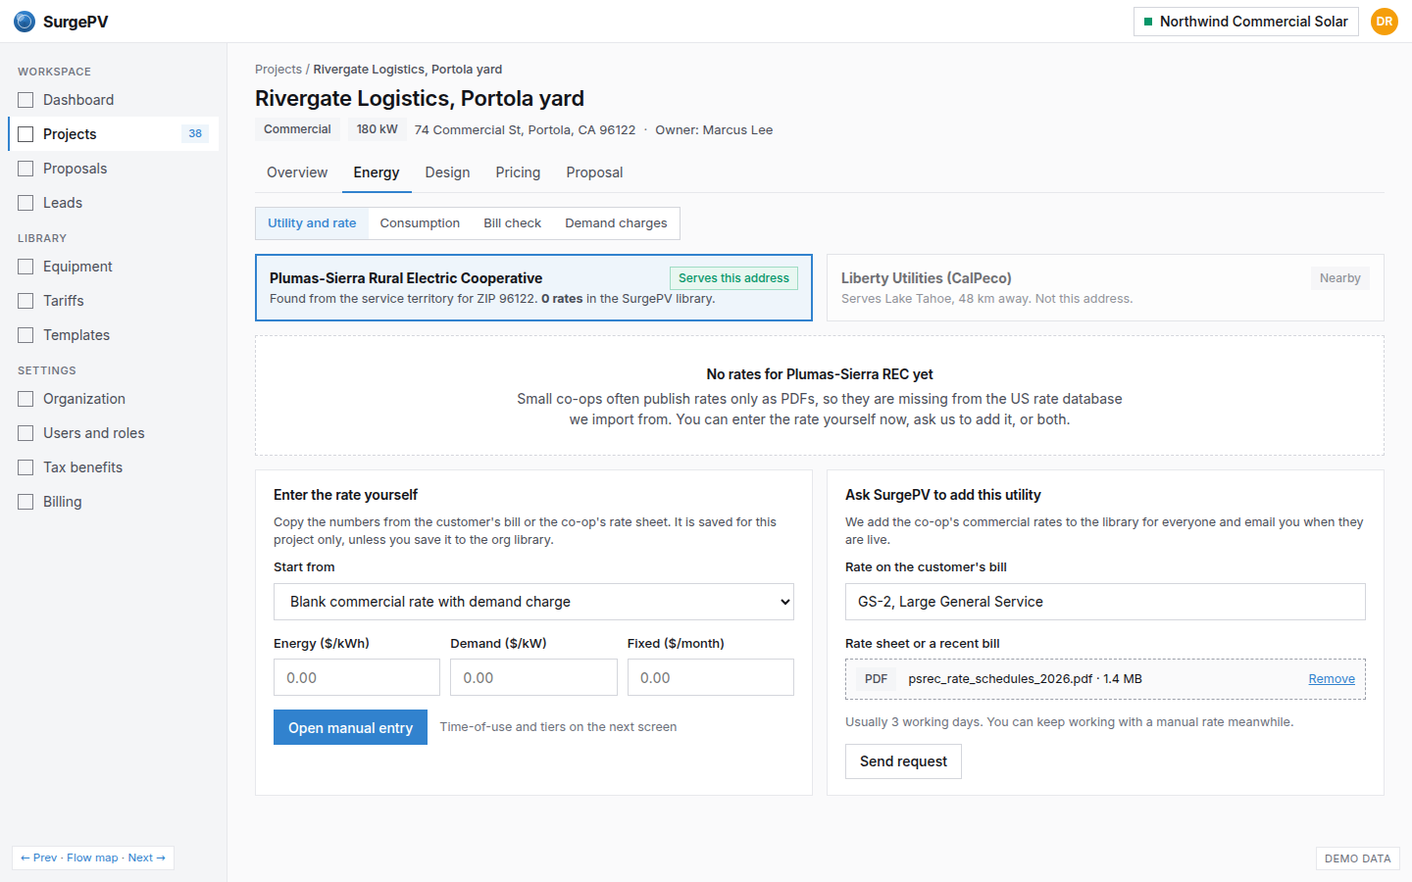The image size is (1412, 882).
Task: Click the Open manual entry button
Action: coord(350,727)
